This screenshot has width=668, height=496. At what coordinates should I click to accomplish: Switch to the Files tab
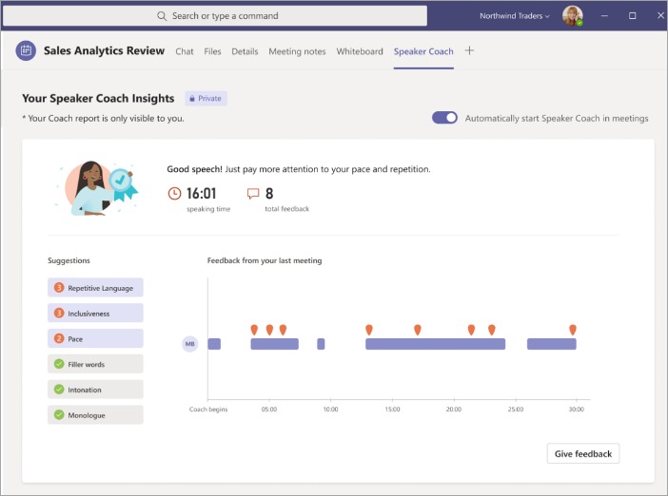pyautogui.click(x=212, y=51)
